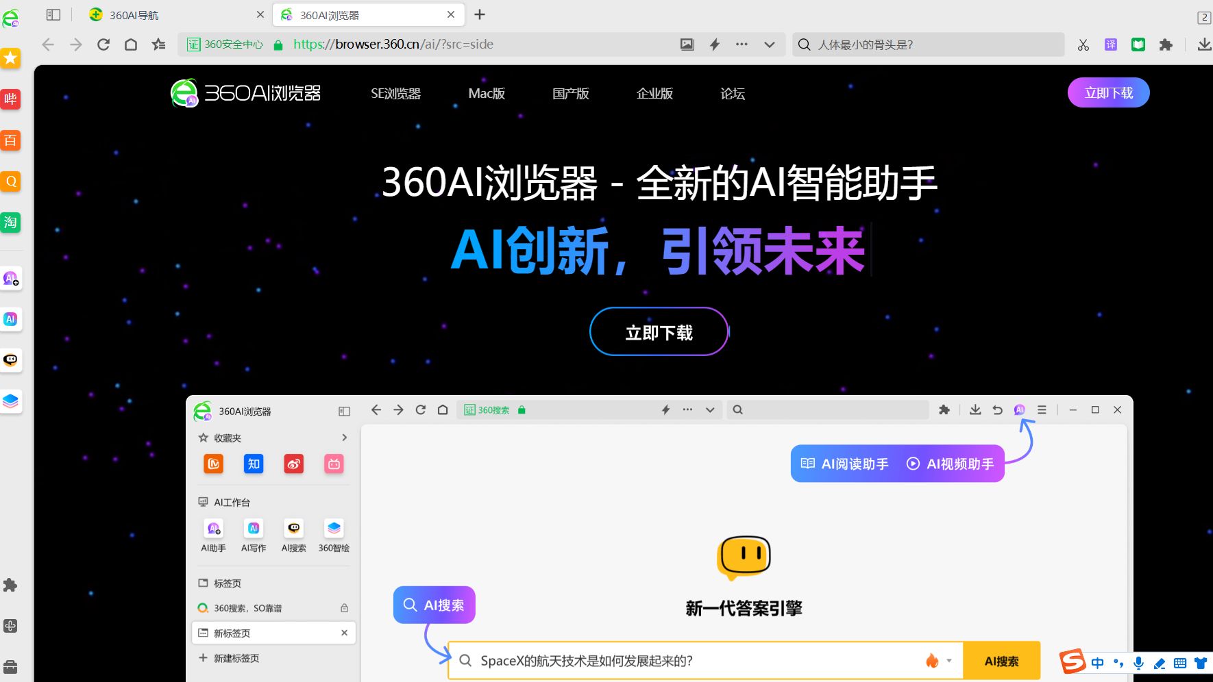Click 新建标签页 in the preview sidebar
Image resolution: width=1213 pixels, height=682 pixels.
pyautogui.click(x=229, y=658)
